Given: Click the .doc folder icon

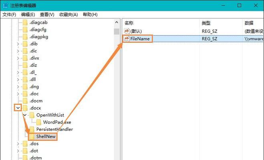Looking at the screenshot, I should (x=25, y=94).
